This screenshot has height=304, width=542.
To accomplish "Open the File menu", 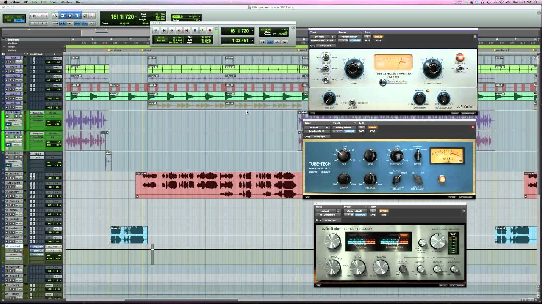I will click(x=34, y=2).
